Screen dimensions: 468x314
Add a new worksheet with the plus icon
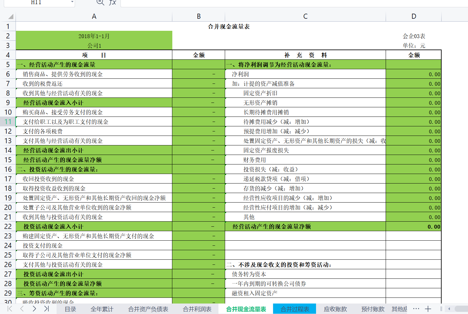click(x=428, y=308)
